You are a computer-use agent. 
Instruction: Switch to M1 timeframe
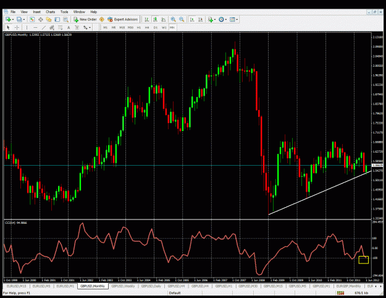pos(106,27)
